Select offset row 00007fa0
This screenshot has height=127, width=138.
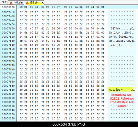click(x=8, y=69)
